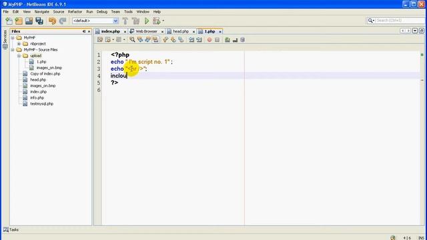Show the opened documents list dropdown
The image size is (427, 240).
415,31
